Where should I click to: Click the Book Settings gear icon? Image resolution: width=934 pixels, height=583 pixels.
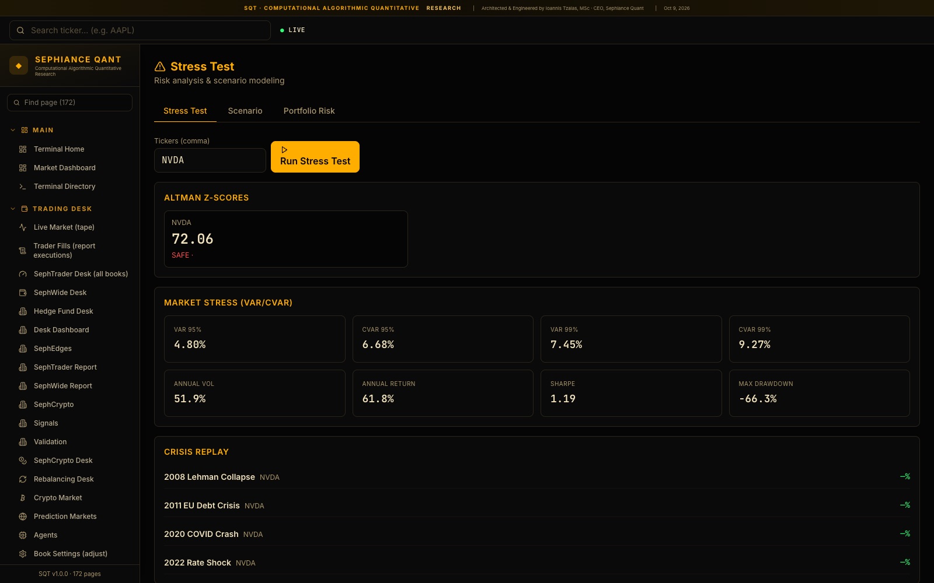pos(23,554)
